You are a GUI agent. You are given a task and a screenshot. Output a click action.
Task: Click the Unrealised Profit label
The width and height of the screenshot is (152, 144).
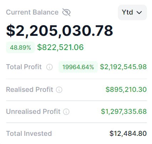click(x=33, y=111)
